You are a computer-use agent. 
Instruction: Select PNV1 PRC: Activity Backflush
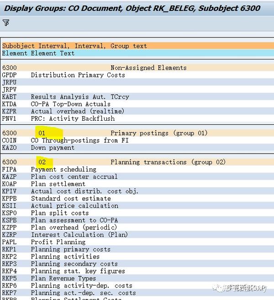click(137, 118)
